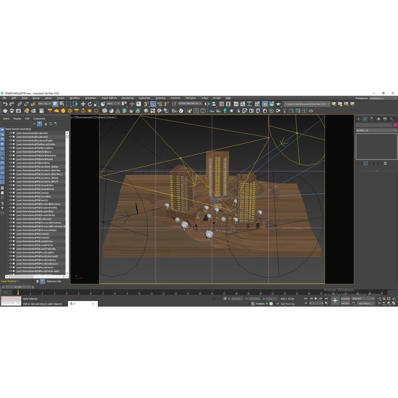The height and width of the screenshot is (398, 398).
Task: Toggle 3D Snaps icon
Action: 146,104
